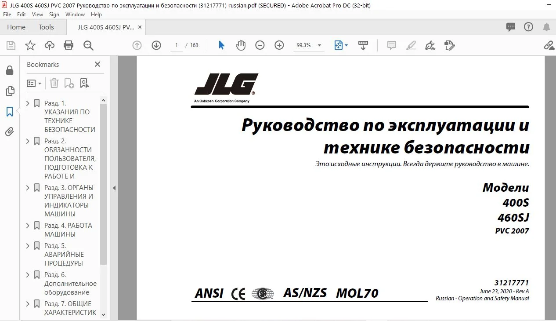Expand bookmark Разд. 6. Дополнительное оборудование
Viewport: 556px width, 321px height.
(x=28, y=275)
